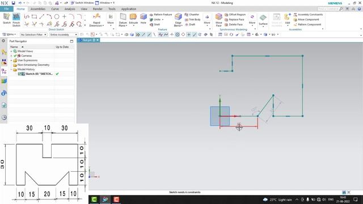Select the Rectangle sketch tool
The width and height of the screenshot is (363, 204).
[x=34, y=16]
